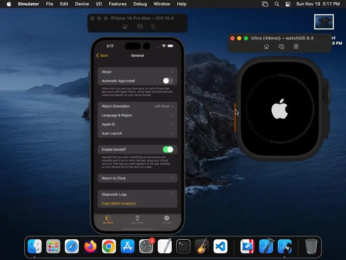The image size is (346, 260).
Task: Open Spotlight search in menu bar
Action: 276,4
